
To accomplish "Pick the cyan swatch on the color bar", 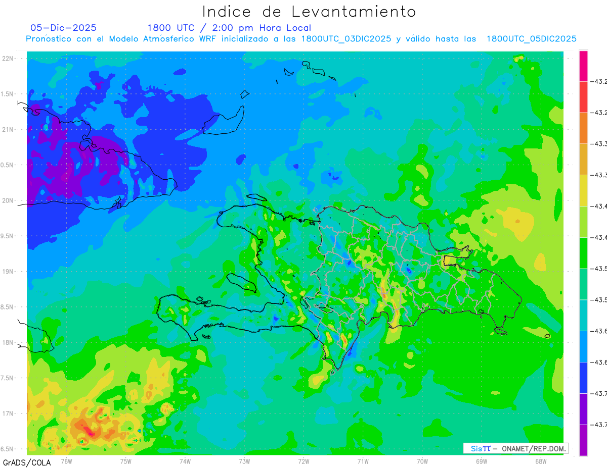I will point(583,315).
